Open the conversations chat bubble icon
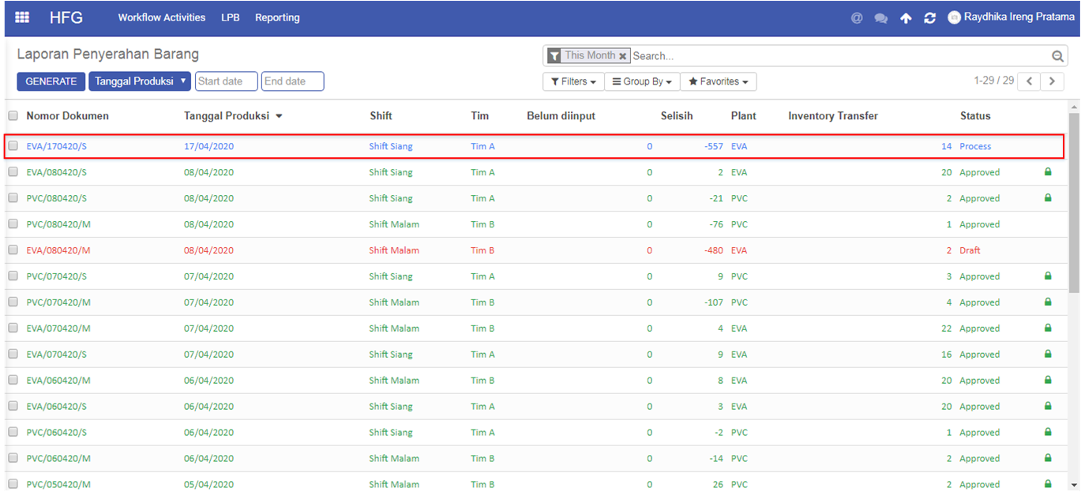 pos(880,18)
